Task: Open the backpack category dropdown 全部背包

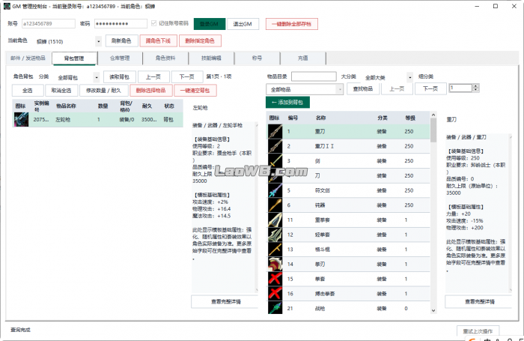Action: tap(97, 77)
